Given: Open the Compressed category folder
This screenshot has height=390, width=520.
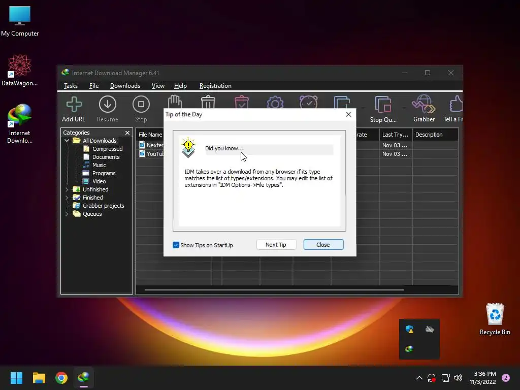Looking at the screenshot, I should click(103, 149).
